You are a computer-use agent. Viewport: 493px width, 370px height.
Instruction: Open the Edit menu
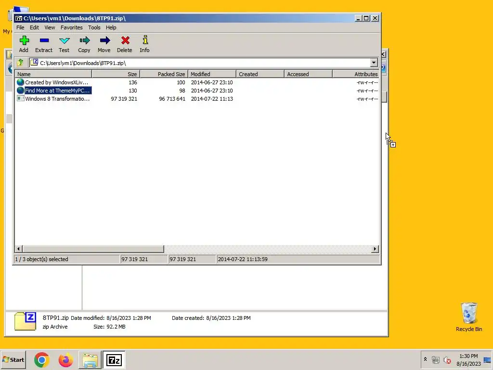34,27
